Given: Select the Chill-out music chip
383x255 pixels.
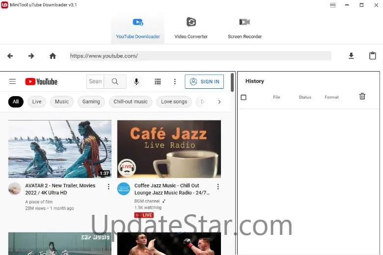Looking at the screenshot, I should (131, 102).
